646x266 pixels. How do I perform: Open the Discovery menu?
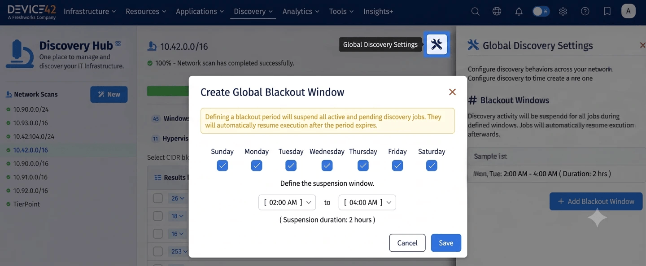[253, 12]
